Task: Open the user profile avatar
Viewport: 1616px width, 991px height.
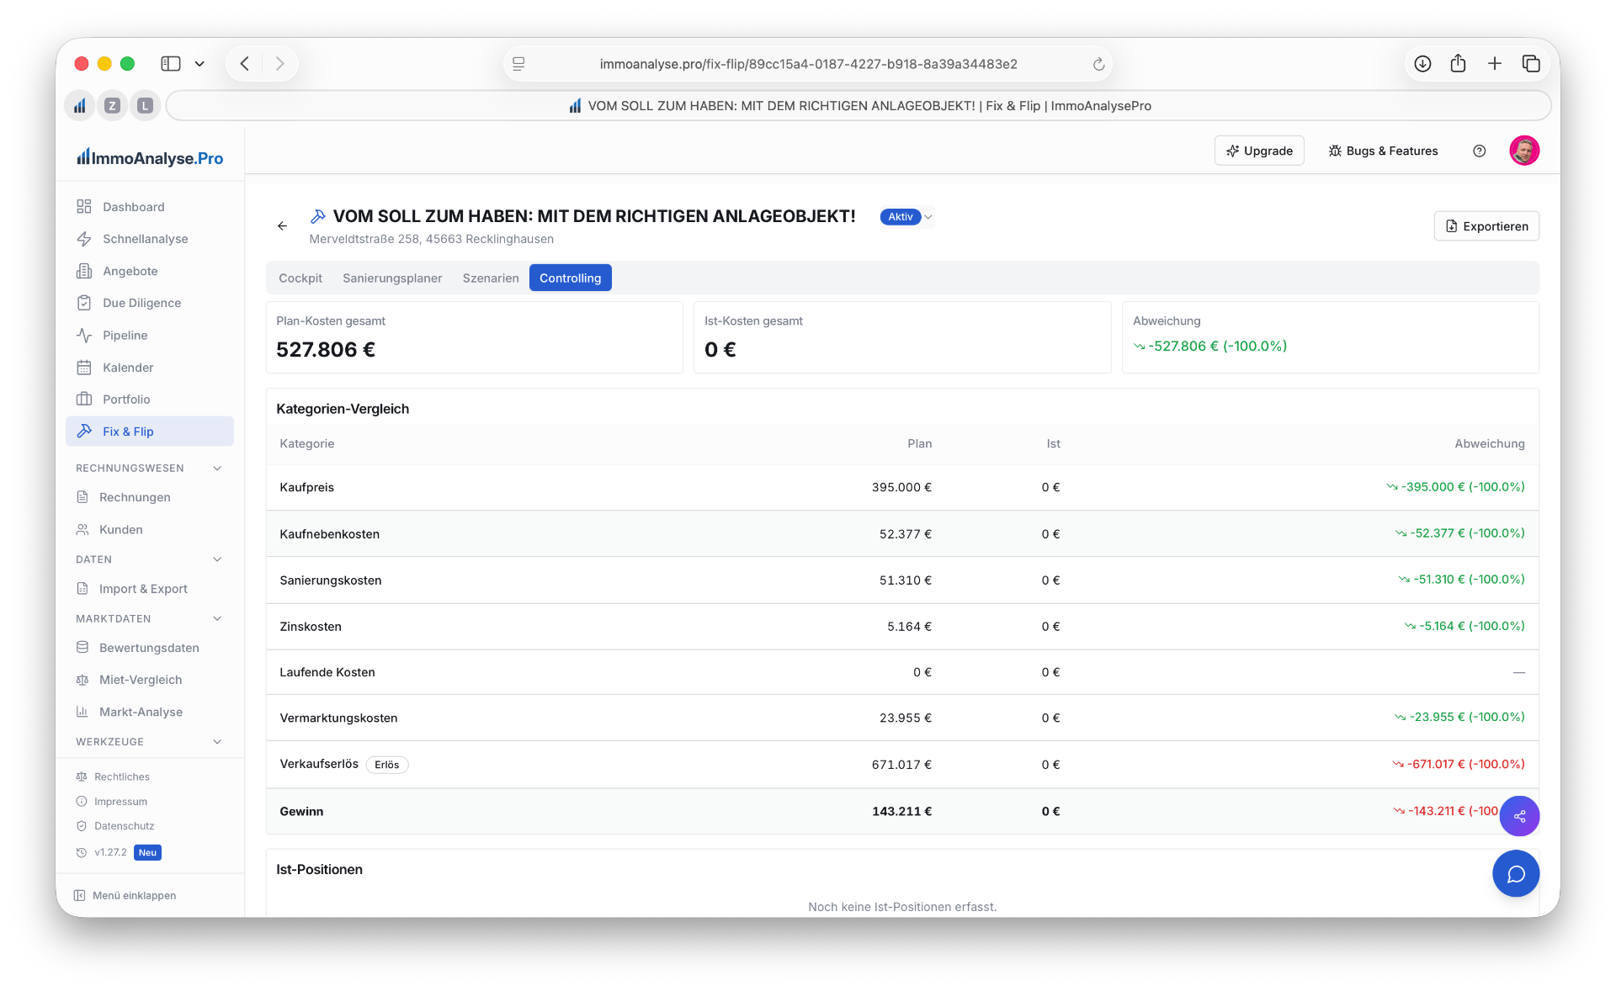Action: 1524,151
